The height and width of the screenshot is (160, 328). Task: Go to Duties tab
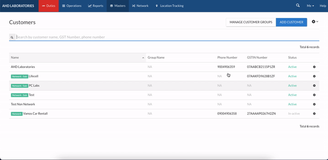pos(48,6)
